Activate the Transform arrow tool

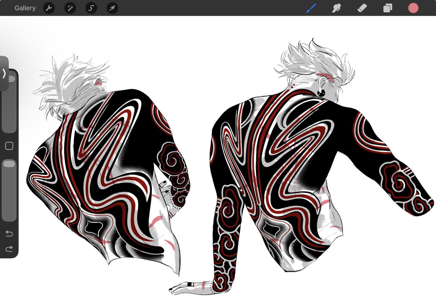[112, 8]
